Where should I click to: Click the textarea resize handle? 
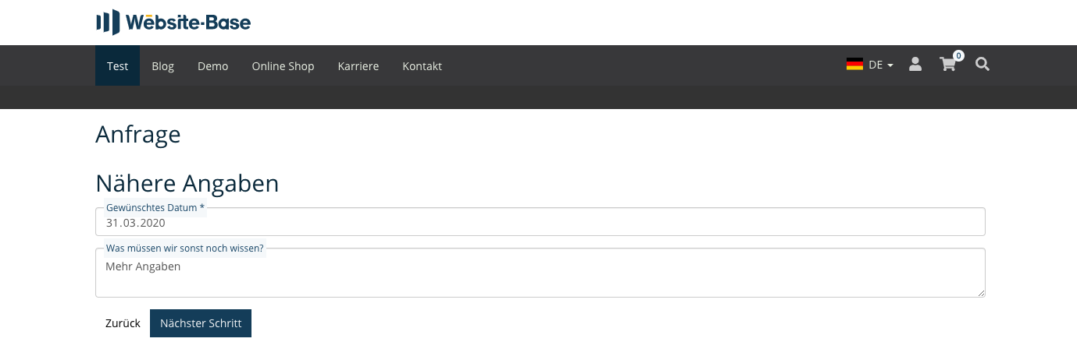(981, 293)
